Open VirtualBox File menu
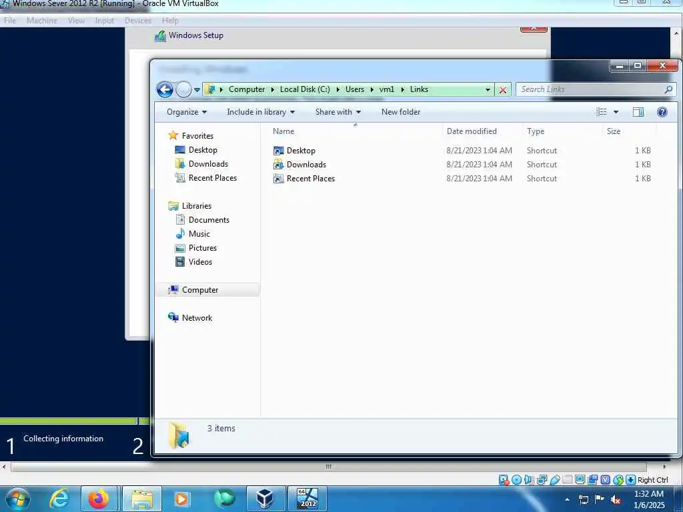Viewport: 683px width, 512px height. 10,21
